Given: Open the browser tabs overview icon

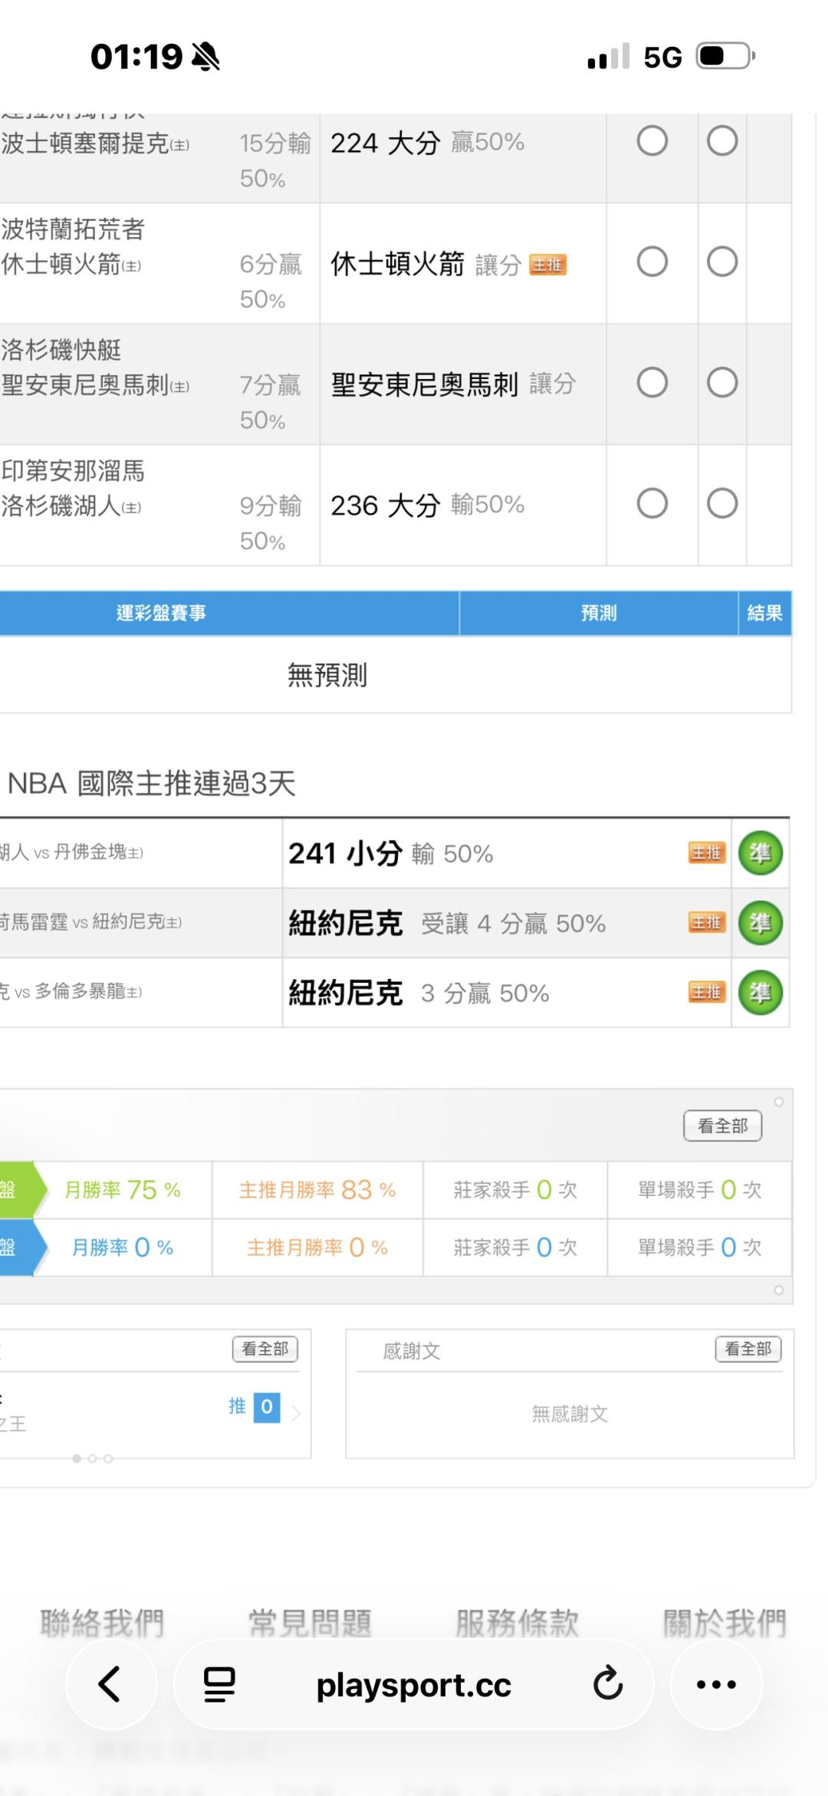Looking at the screenshot, I should click(x=219, y=1685).
